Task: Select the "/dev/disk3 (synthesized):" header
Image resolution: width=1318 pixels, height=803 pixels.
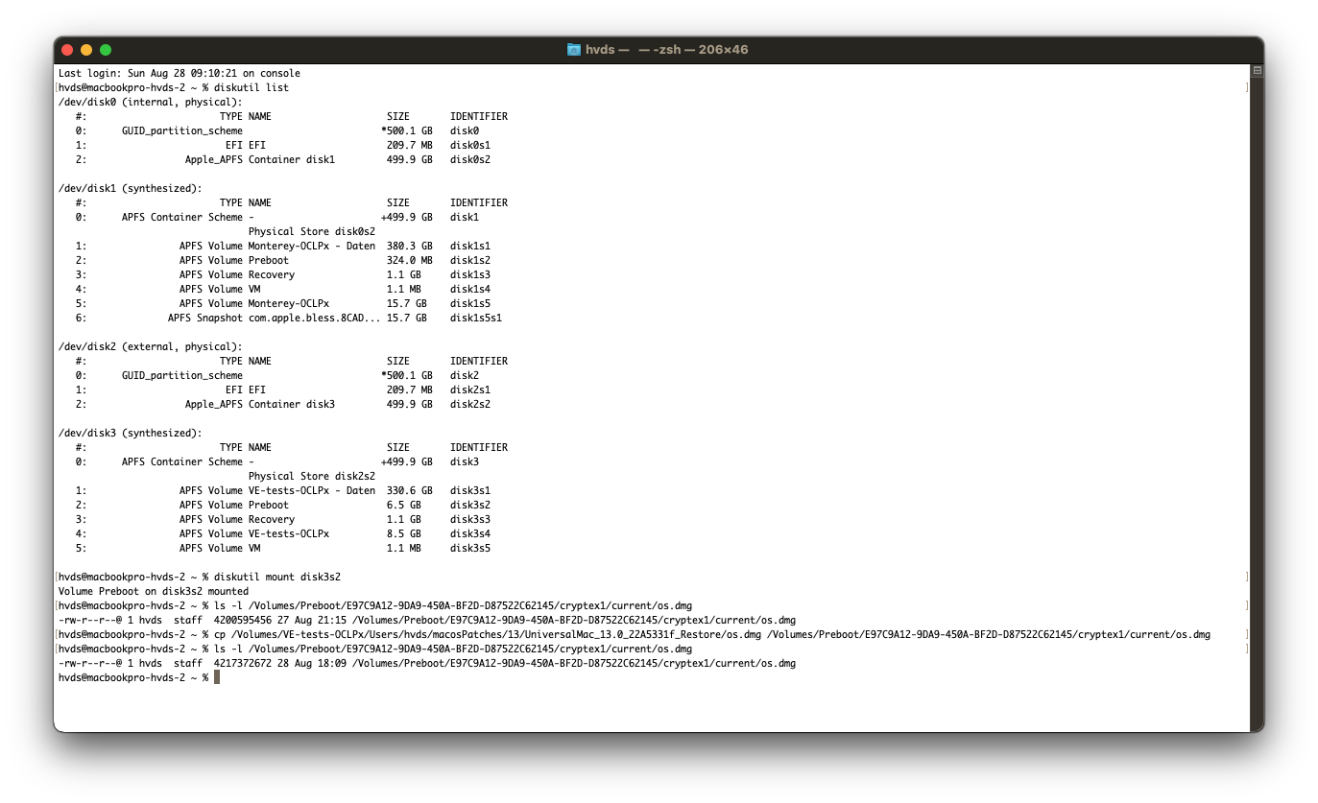Action: (x=131, y=433)
